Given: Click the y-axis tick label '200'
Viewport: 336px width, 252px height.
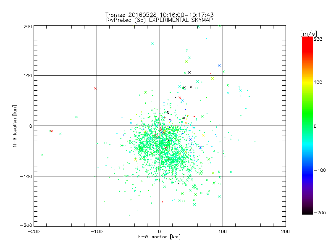Looking at the screenshot, I should pos(28,26).
